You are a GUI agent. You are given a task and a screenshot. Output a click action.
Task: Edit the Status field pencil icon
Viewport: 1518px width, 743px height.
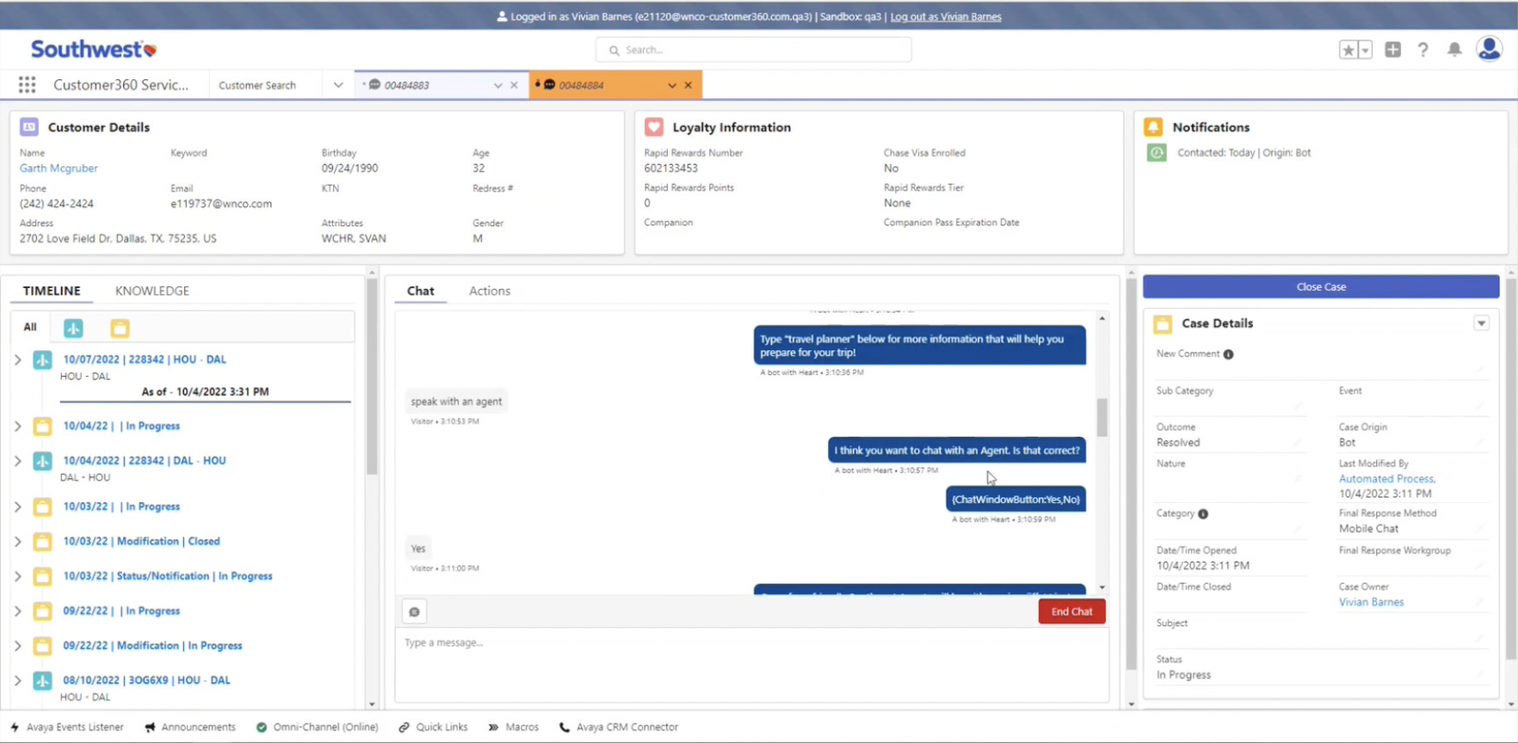1481,675
